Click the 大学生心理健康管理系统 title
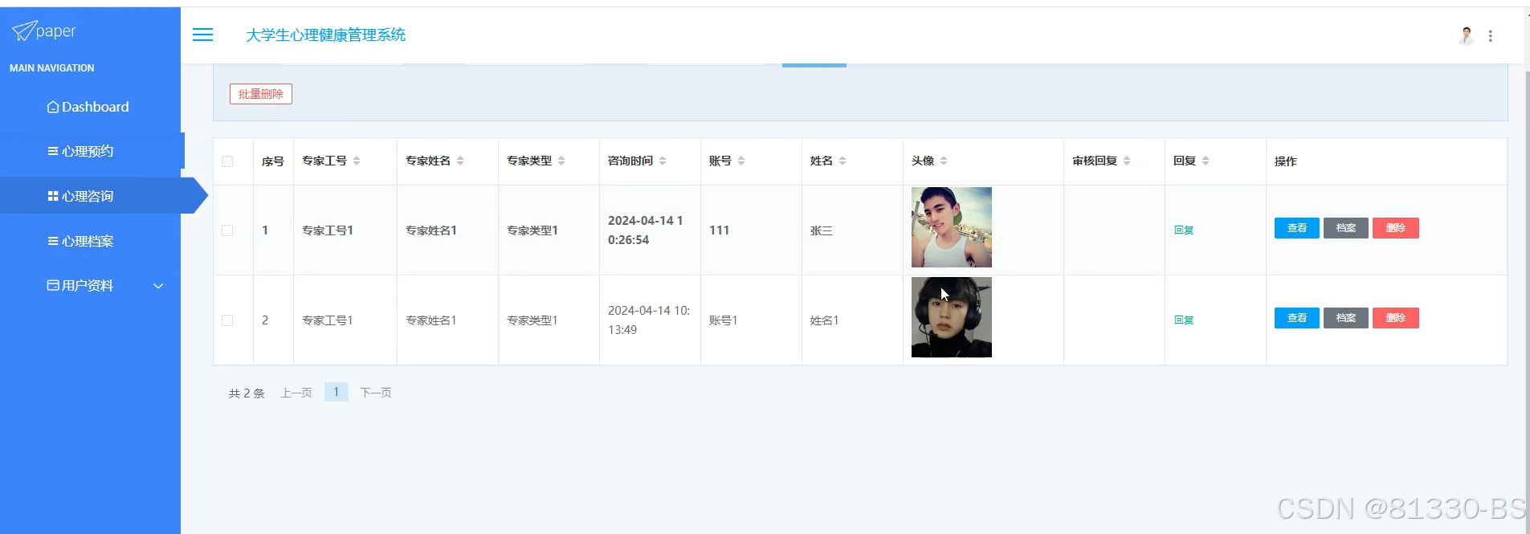The width and height of the screenshot is (1530, 534). tap(325, 35)
